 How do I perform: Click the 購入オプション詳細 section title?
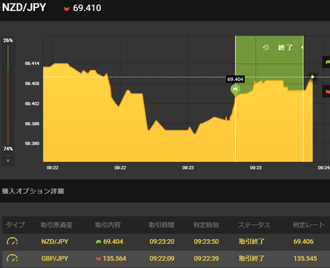click(x=33, y=191)
